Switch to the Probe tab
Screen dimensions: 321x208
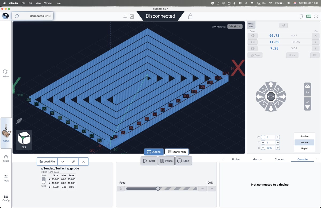236,159
